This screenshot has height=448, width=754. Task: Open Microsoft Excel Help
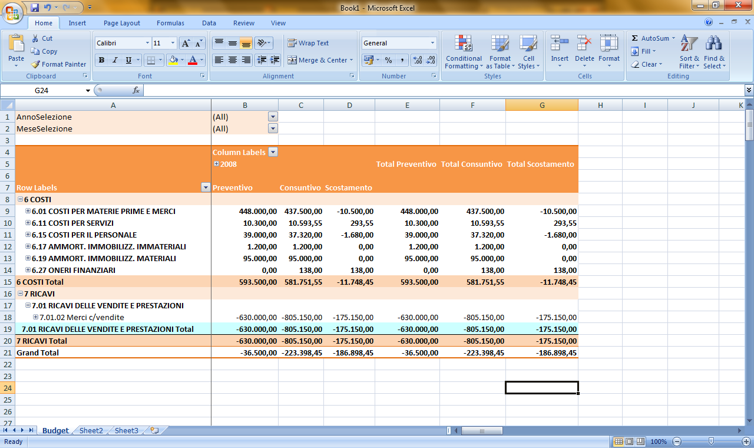709,22
